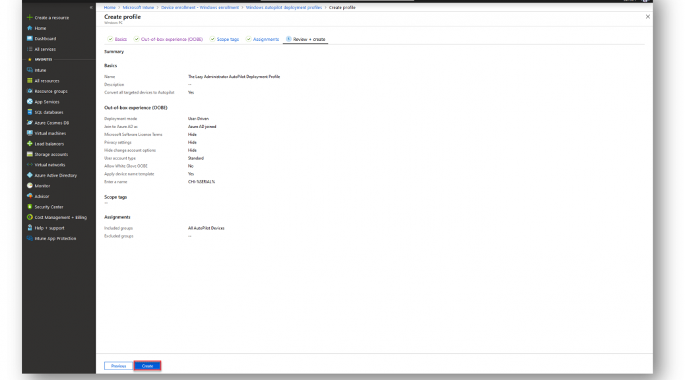Image resolution: width=685 pixels, height=380 pixels.
Task: Click the Intune icon in favorites
Action: [30, 70]
